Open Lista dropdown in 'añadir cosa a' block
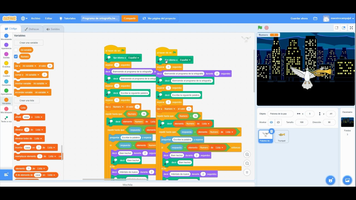The width and height of the screenshot is (356, 200). (38, 117)
